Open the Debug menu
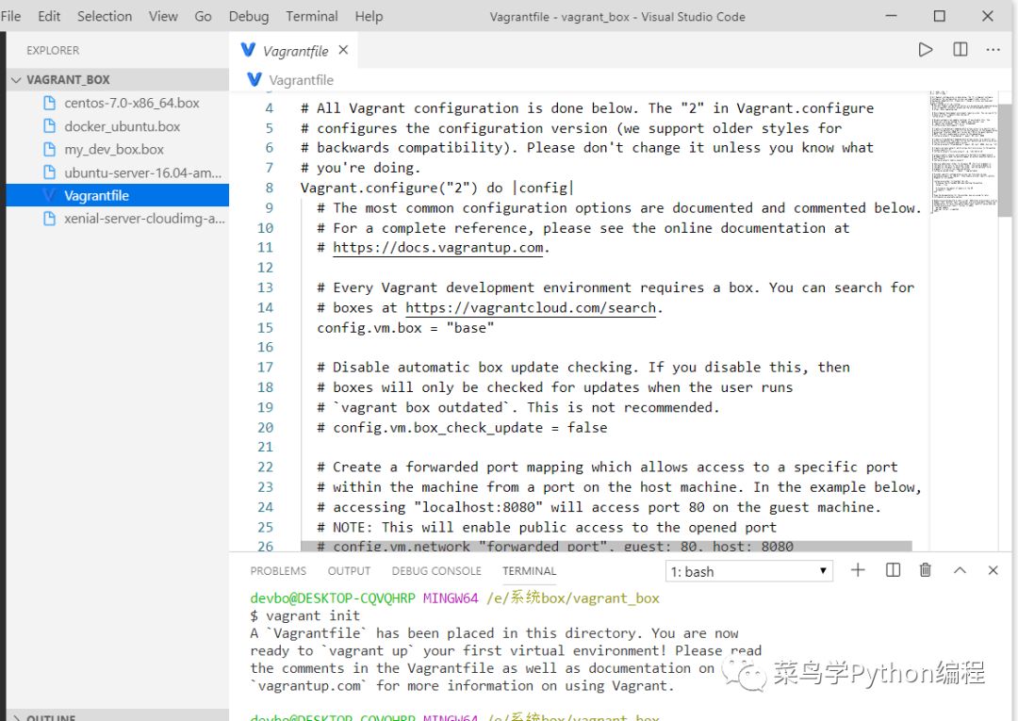 249,16
